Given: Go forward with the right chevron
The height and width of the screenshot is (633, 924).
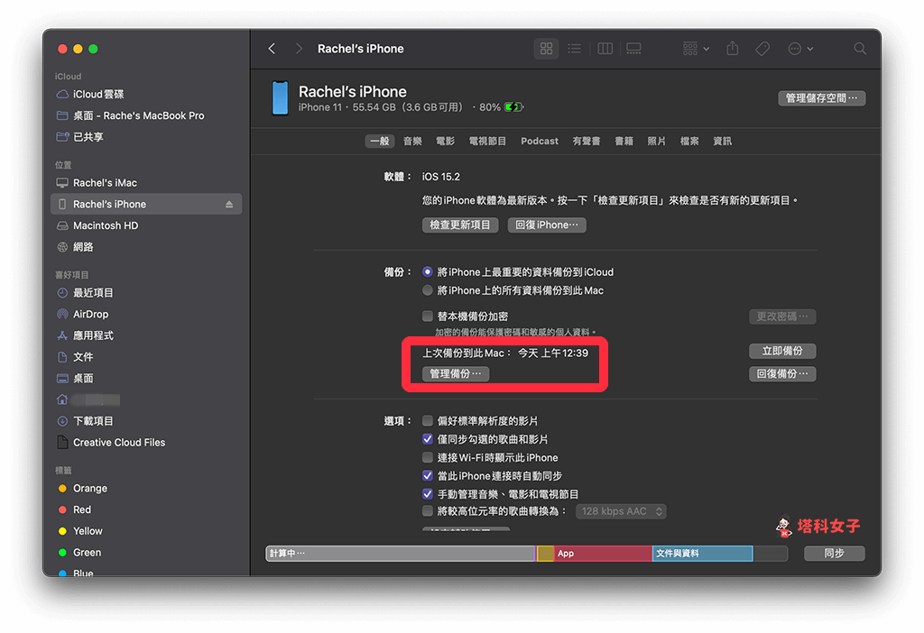Looking at the screenshot, I should [x=299, y=49].
